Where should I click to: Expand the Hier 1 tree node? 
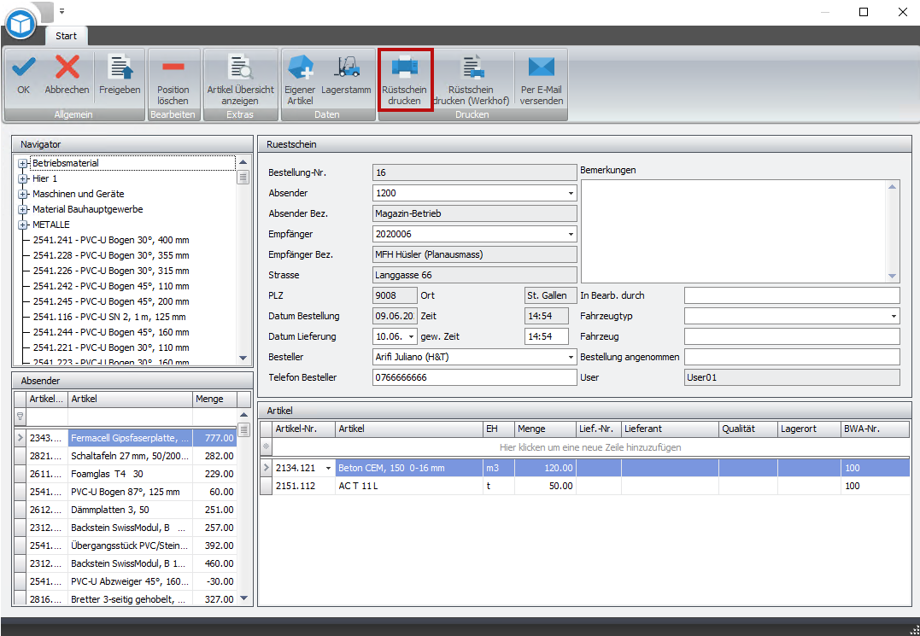pos(22,178)
